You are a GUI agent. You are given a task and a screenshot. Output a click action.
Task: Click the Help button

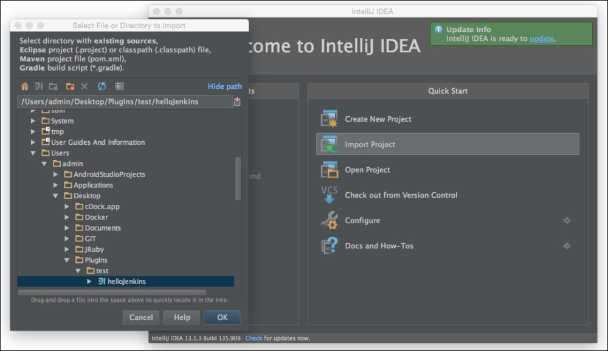pos(182,318)
